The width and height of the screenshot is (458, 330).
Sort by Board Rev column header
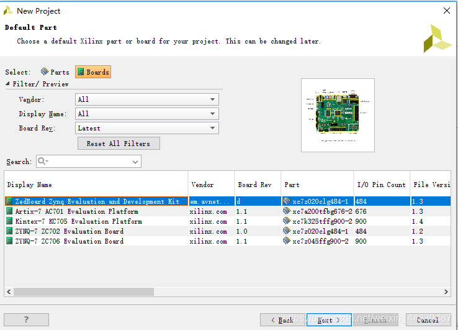pyautogui.click(x=258, y=185)
